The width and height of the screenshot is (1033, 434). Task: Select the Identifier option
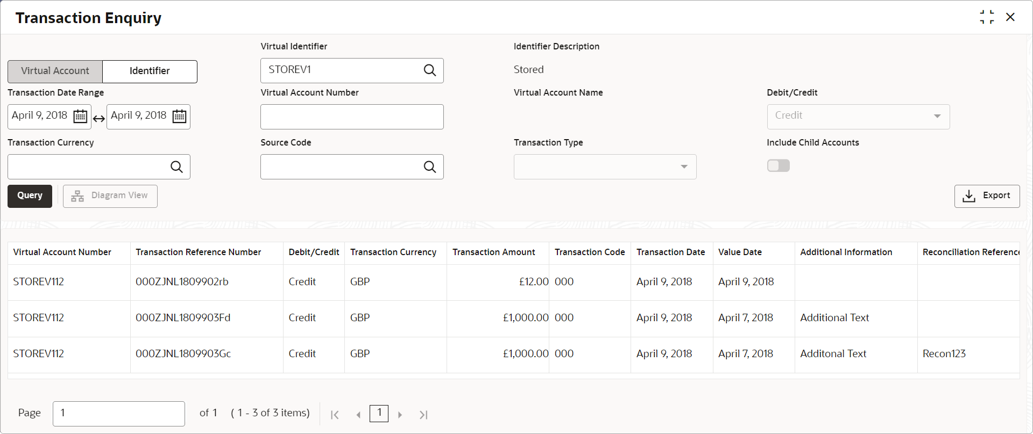click(x=150, y=71)
